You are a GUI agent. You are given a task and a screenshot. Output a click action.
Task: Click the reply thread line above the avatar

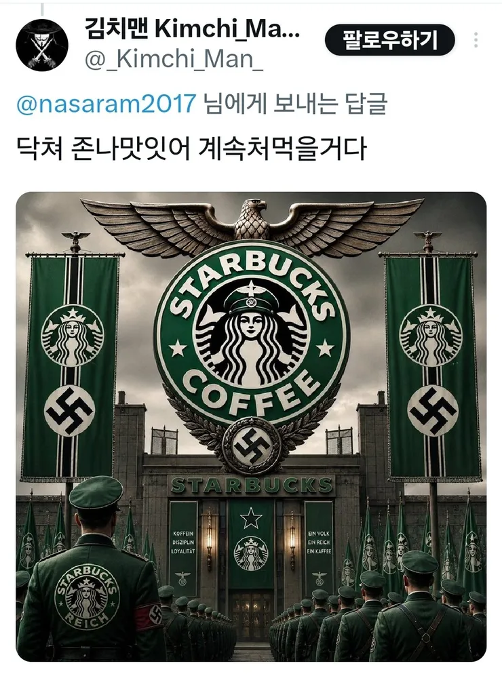point(42,8)
